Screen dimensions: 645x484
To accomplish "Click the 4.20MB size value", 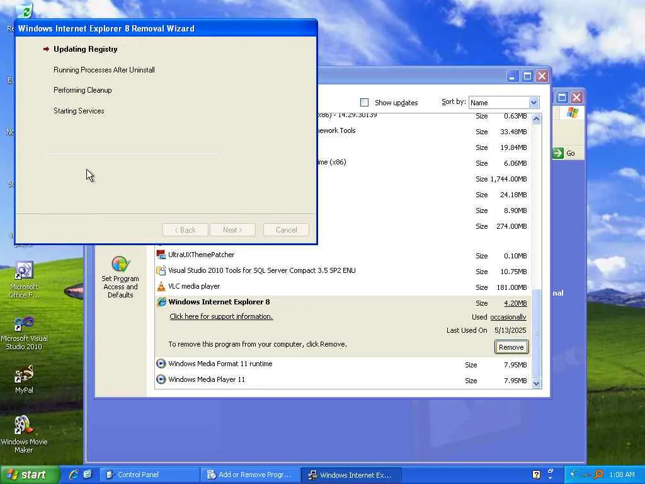I will point(515,303).
